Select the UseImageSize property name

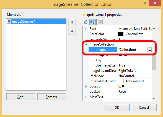pos(105,65)
